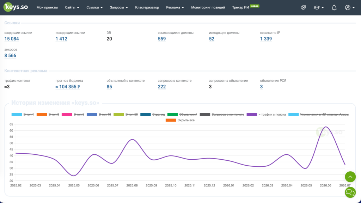The height and width of the screenshot is (203, 361).
Task: Open context ads count 85
Action: (x=109, y=87)
